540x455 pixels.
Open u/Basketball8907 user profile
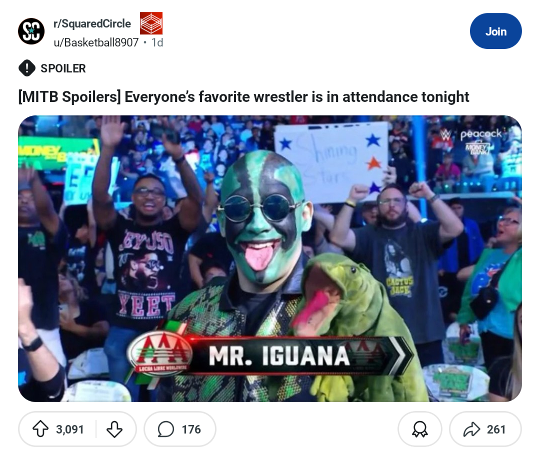coord(96,42)
